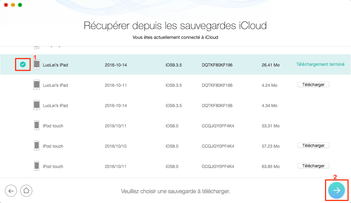Click Télécharger for the 63.85 Mo iPod backup
This screenshot has height=203, width=351.
[x=313, y=166]
